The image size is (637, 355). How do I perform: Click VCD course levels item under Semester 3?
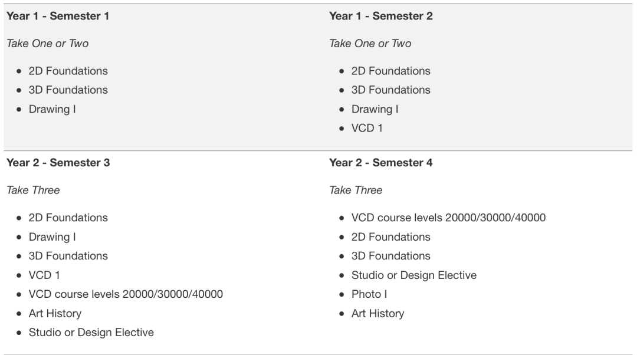tap(126, 294)
